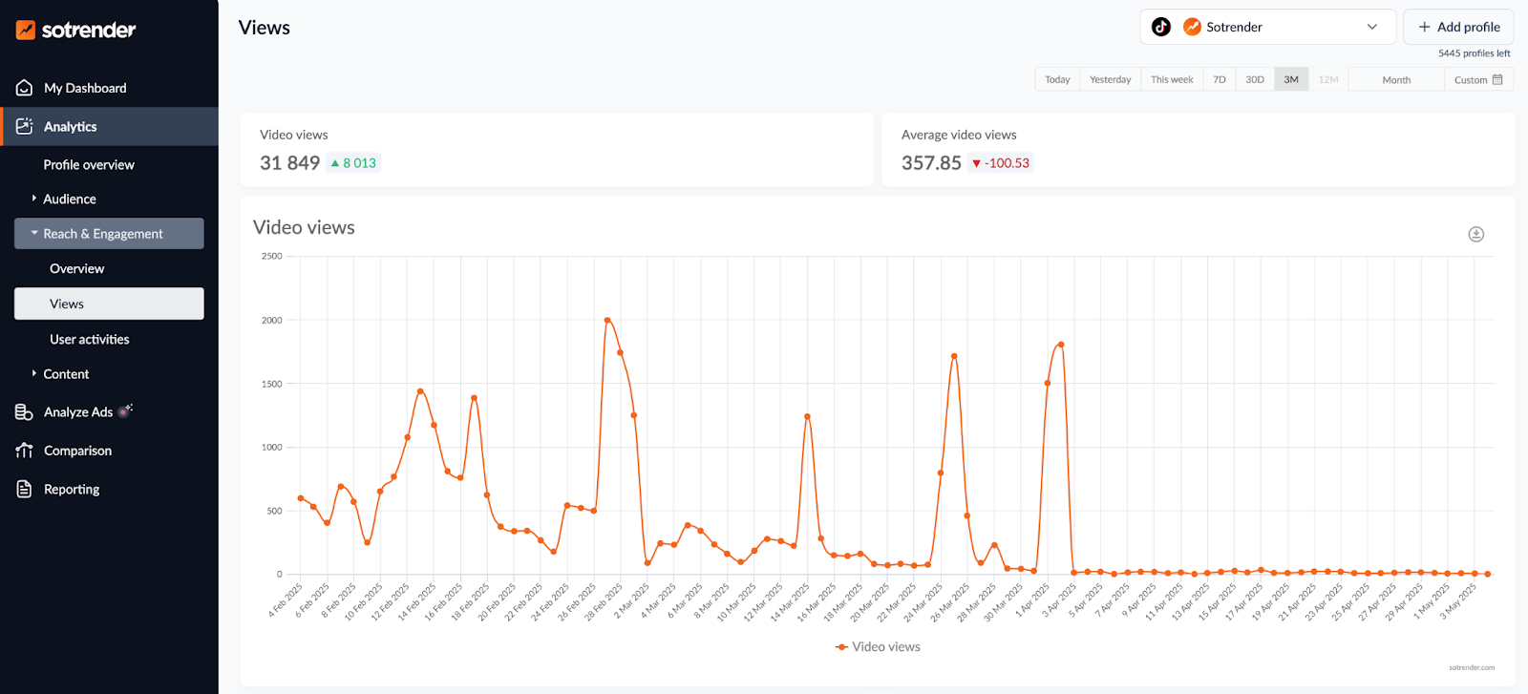
Task: Click the 28 Feb peak data point
Action: (607, 320)
